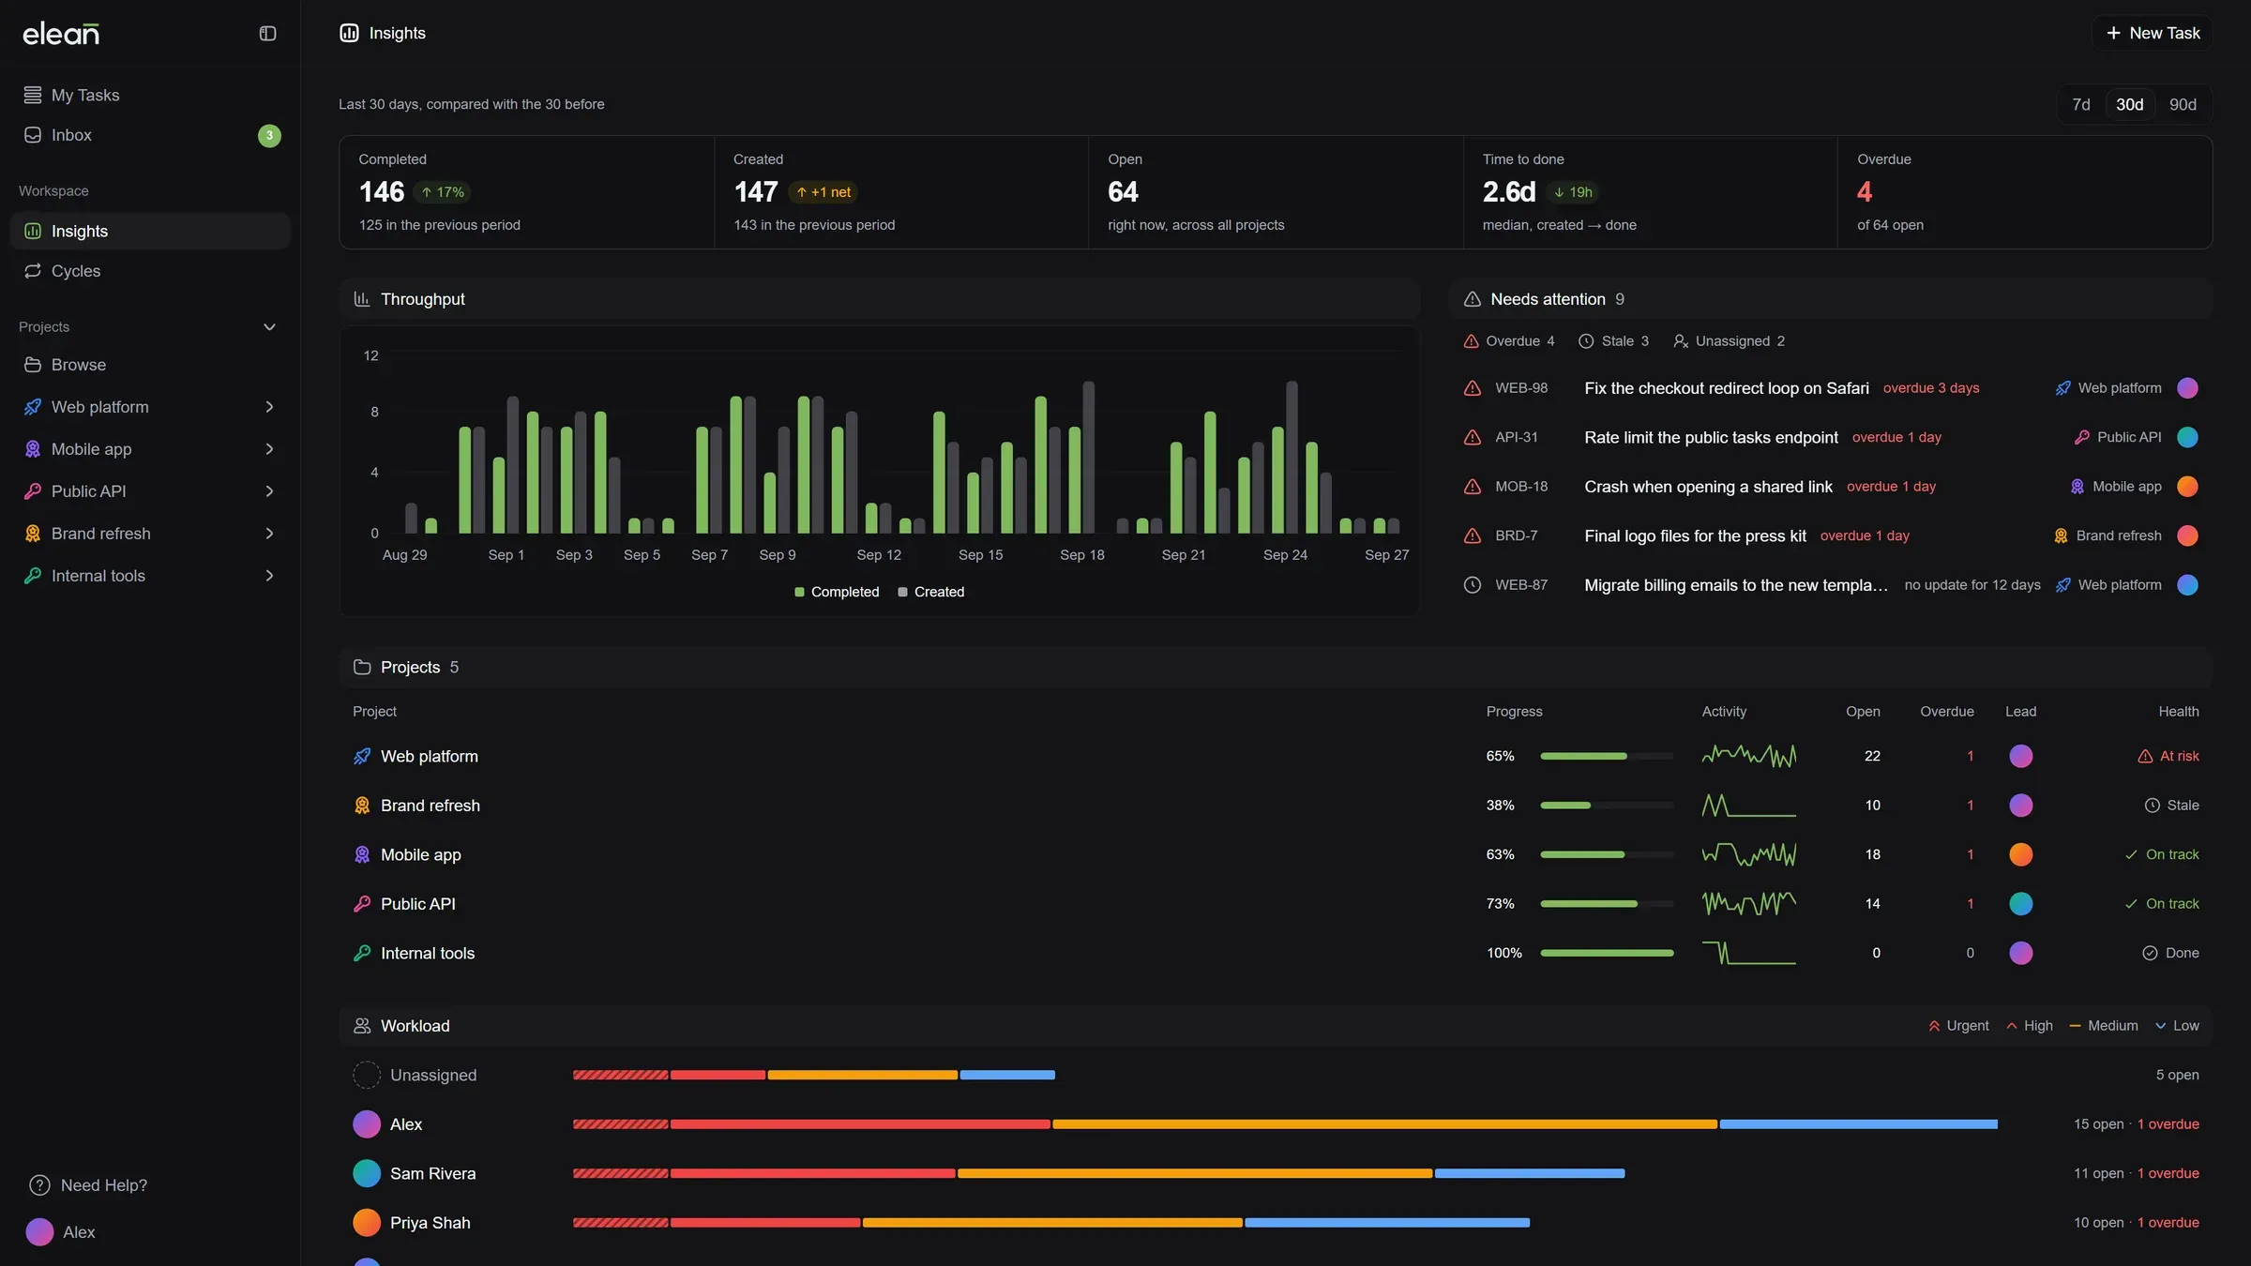The height and width of the screenshot is (1266, 2251).
Task: Open task MOB-18 Crash when opening a shared link
Action: (x=1831, y=487)
